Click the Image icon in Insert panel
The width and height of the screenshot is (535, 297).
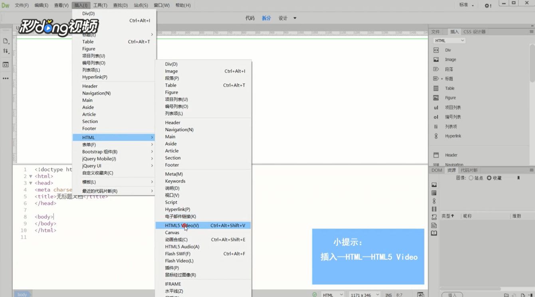pyautogui.click(x=436, y=59)
